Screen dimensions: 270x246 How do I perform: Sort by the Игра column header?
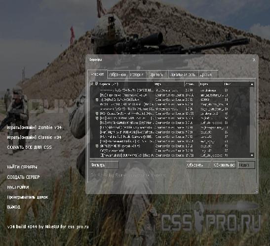[169, 84]
